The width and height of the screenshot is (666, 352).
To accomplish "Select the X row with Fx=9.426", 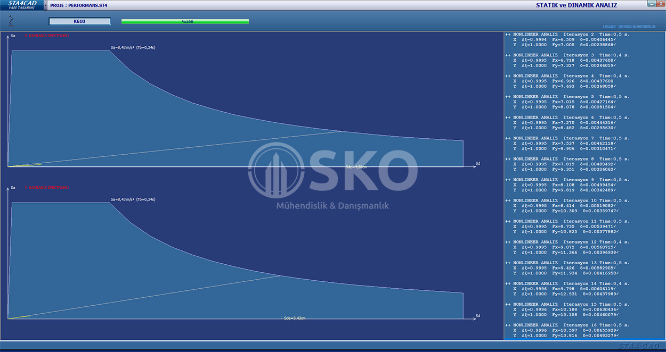I will point(565,267).
